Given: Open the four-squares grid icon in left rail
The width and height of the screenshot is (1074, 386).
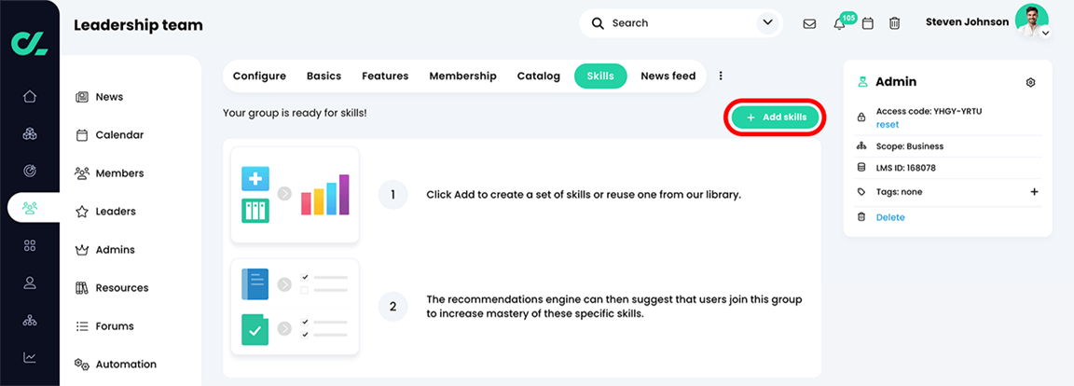Looking at the screenshot, I should pos(30,245).
